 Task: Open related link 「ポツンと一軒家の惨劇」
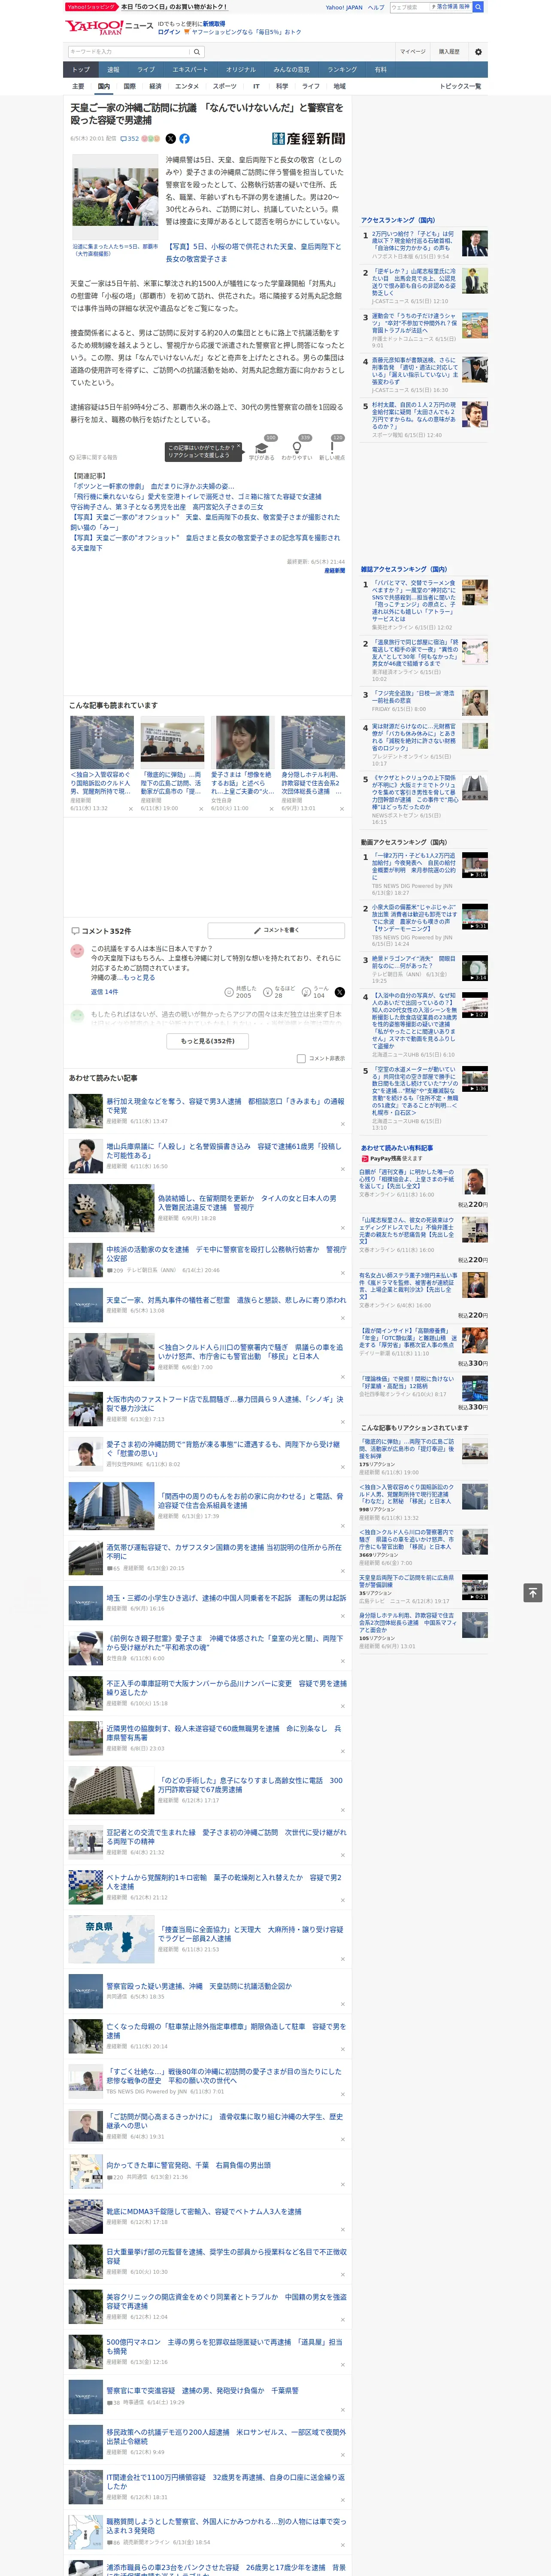pos(152,486)
